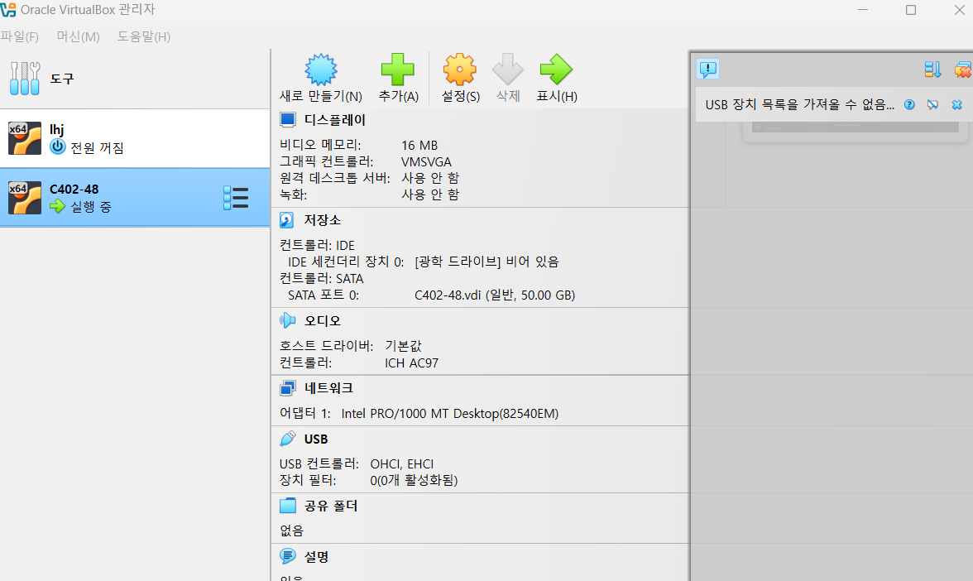973x581 pixels.
Task: Open the C402-48 machine tools list menu icon
Action: (x=236, y=197)
